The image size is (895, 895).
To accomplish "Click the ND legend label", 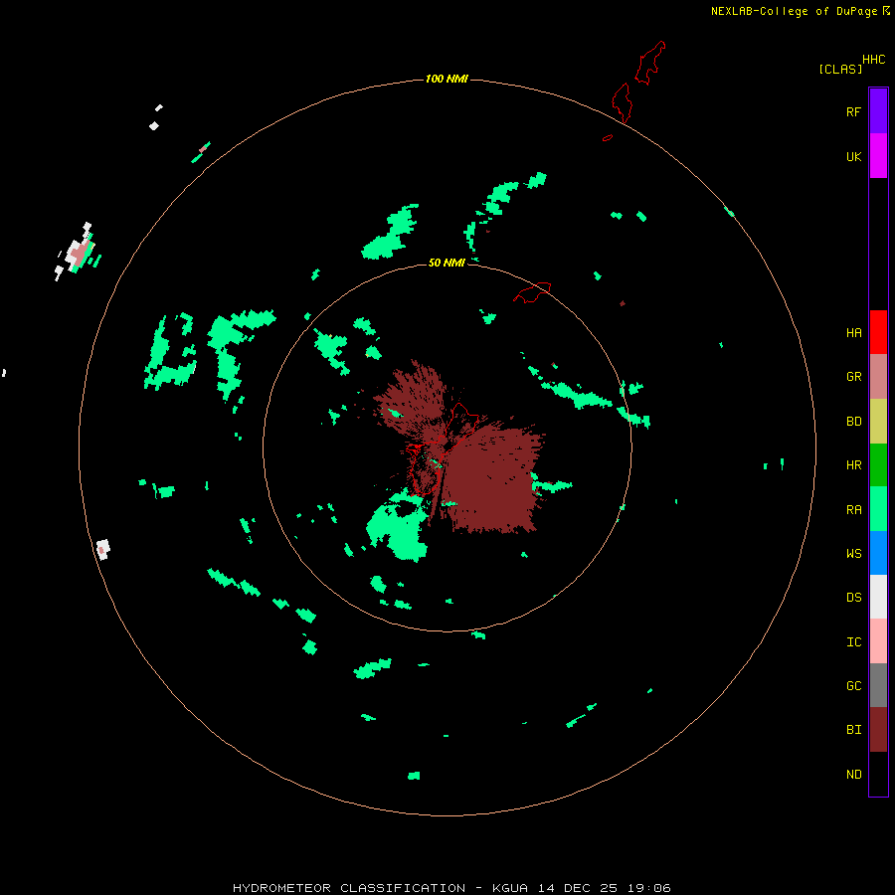I will tap(853, 775).
